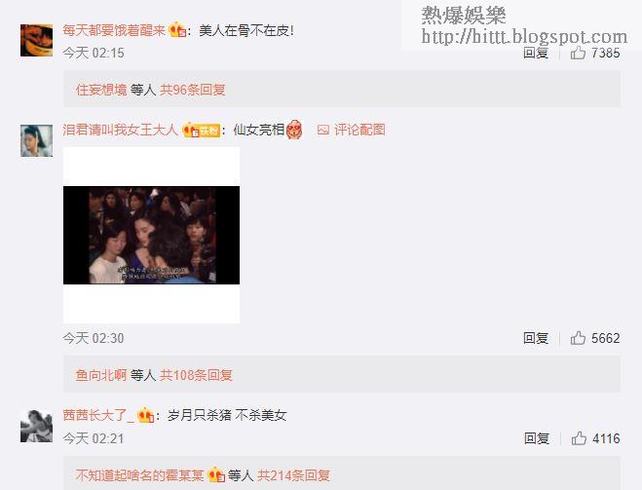Click the crown badge next to 茜茜长大了_
This screenshot has height=490, width=642.
click(x=146, y=416)
